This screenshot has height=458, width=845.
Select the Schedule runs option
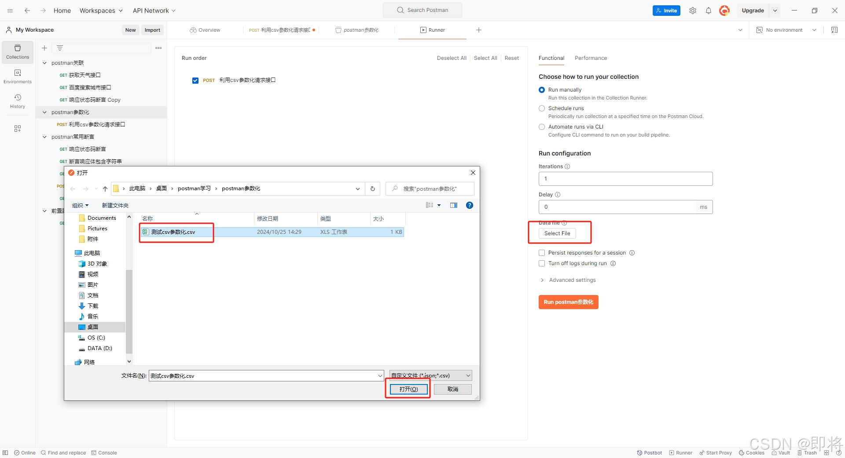coord(542,108)
